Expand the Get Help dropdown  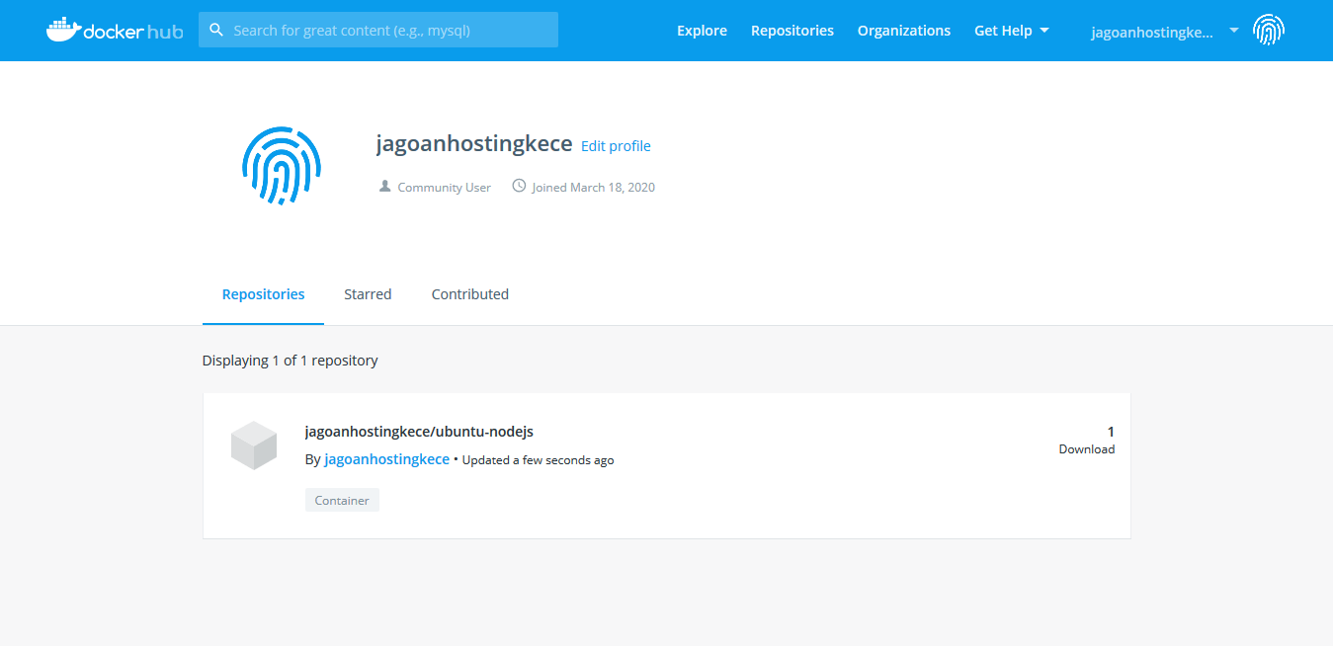[x=1012, y=31]
